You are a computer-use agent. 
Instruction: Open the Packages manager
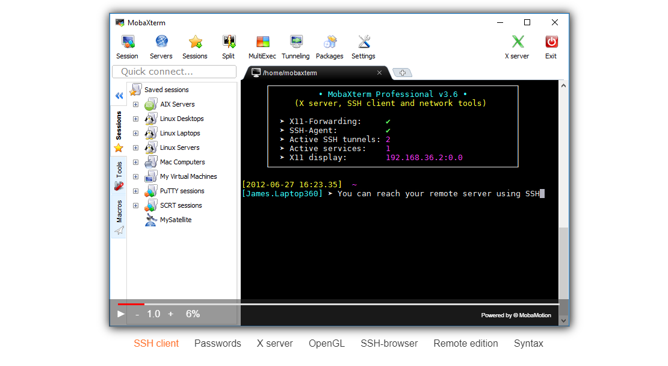pos(329,47)
